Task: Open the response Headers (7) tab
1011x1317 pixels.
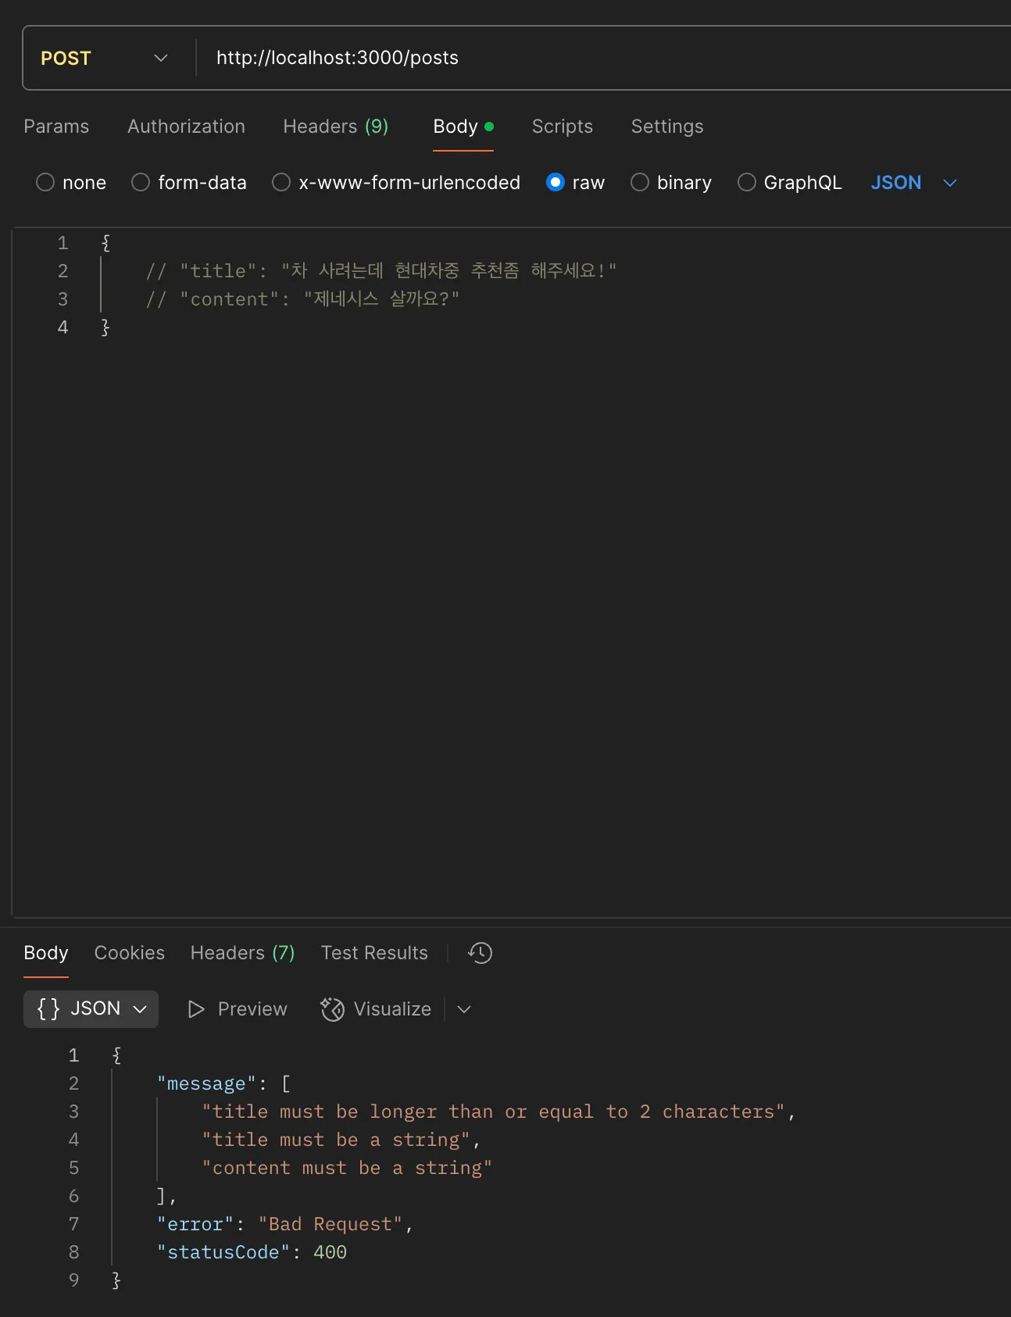Action: 243,953
